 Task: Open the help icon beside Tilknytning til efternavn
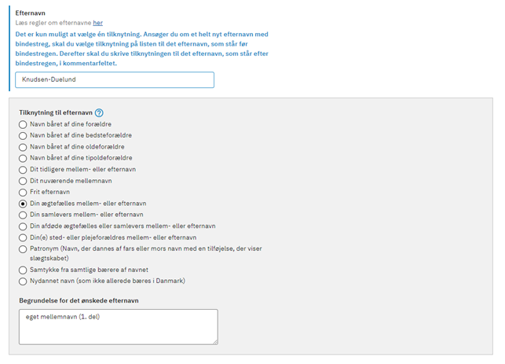pyautogui.click(x=99, y=113)
